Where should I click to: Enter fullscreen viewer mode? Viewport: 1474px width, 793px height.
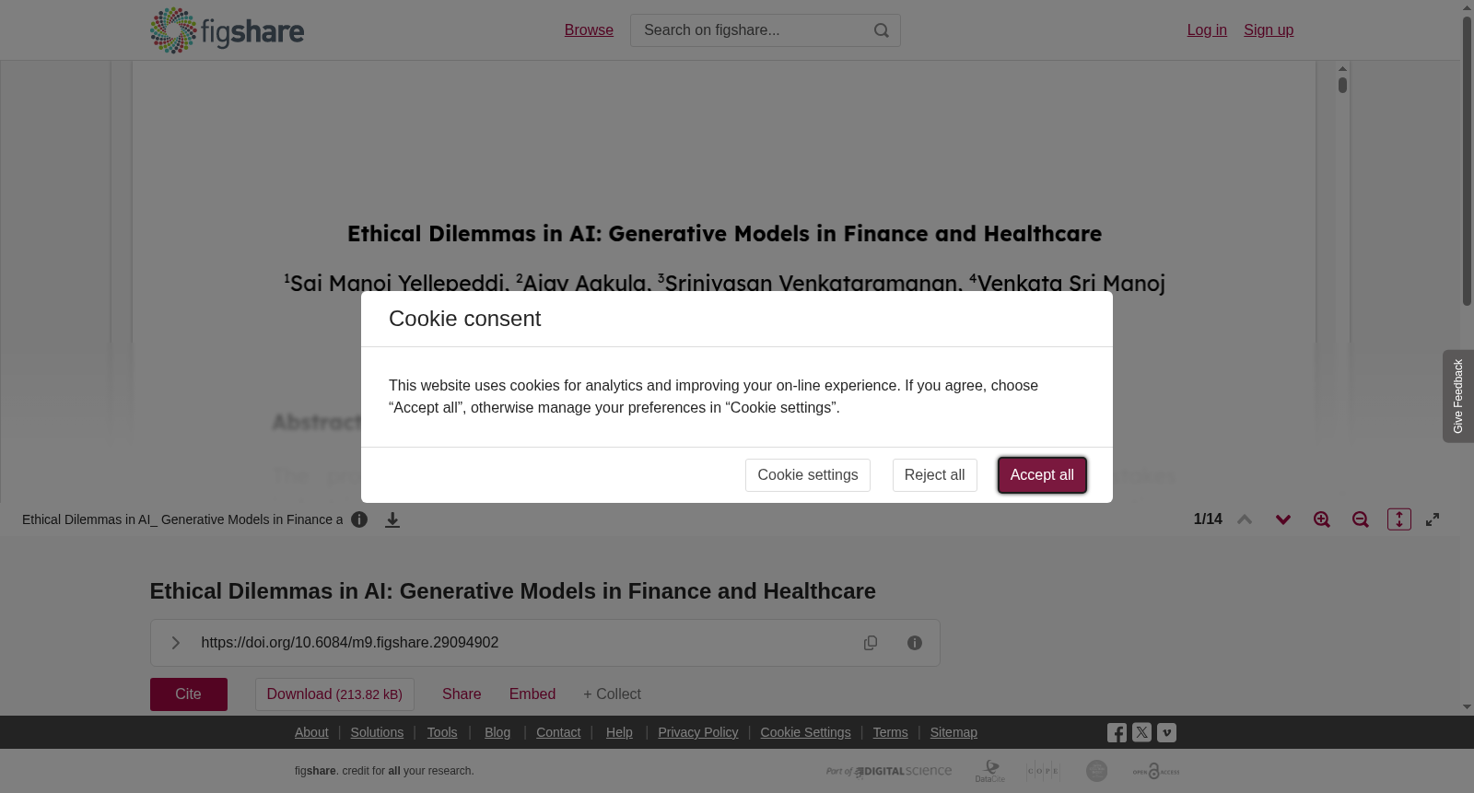pyautogui.click(x=1433, y=519)
